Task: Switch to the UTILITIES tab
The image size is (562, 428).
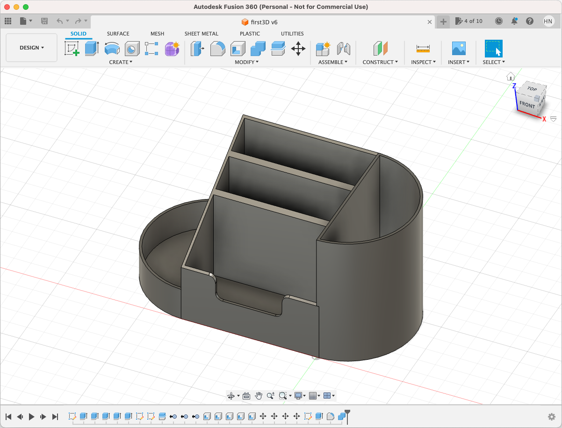Action: [292, 34]
